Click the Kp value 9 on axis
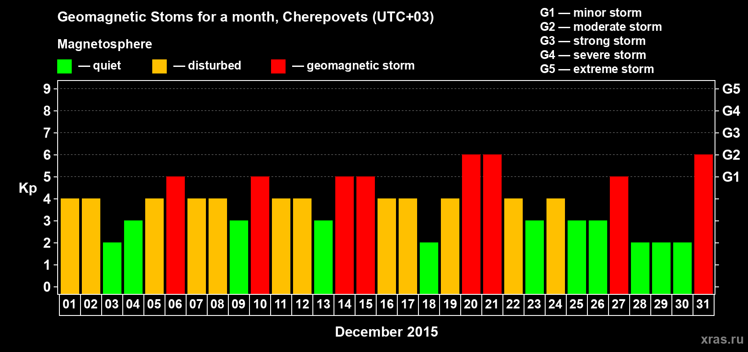748x352 pixels. click(x=47, y=89)
